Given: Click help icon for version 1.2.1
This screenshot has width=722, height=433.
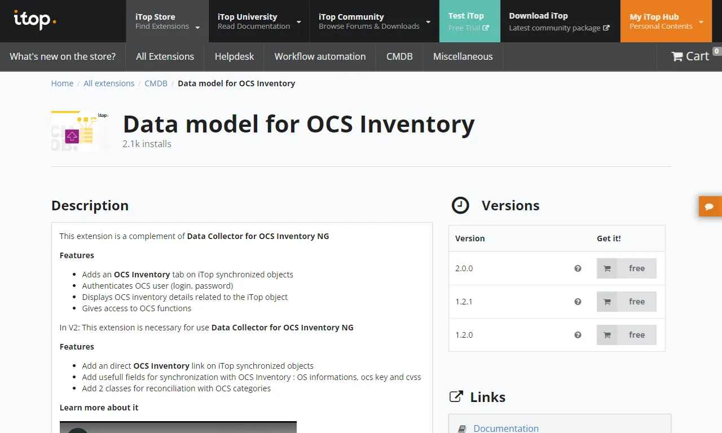Looking at the screenshot, I should click(x=578, y=302).
